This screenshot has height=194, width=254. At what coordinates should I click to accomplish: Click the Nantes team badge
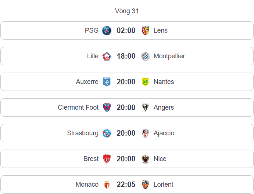pos(145,82)
